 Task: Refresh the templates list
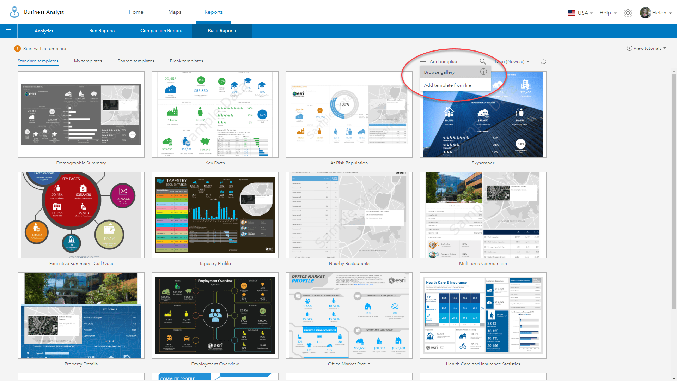(544, 62)
